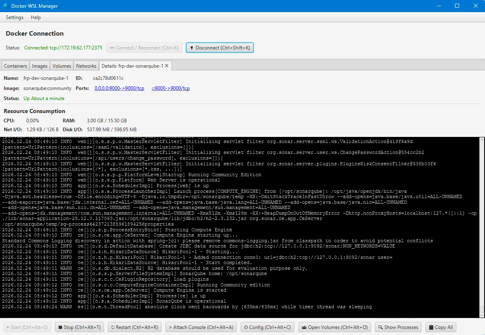Click the log line Web Server is operational
Image resolution: width=485 pixels, height=335 pixels.
(x=111, y=180)
